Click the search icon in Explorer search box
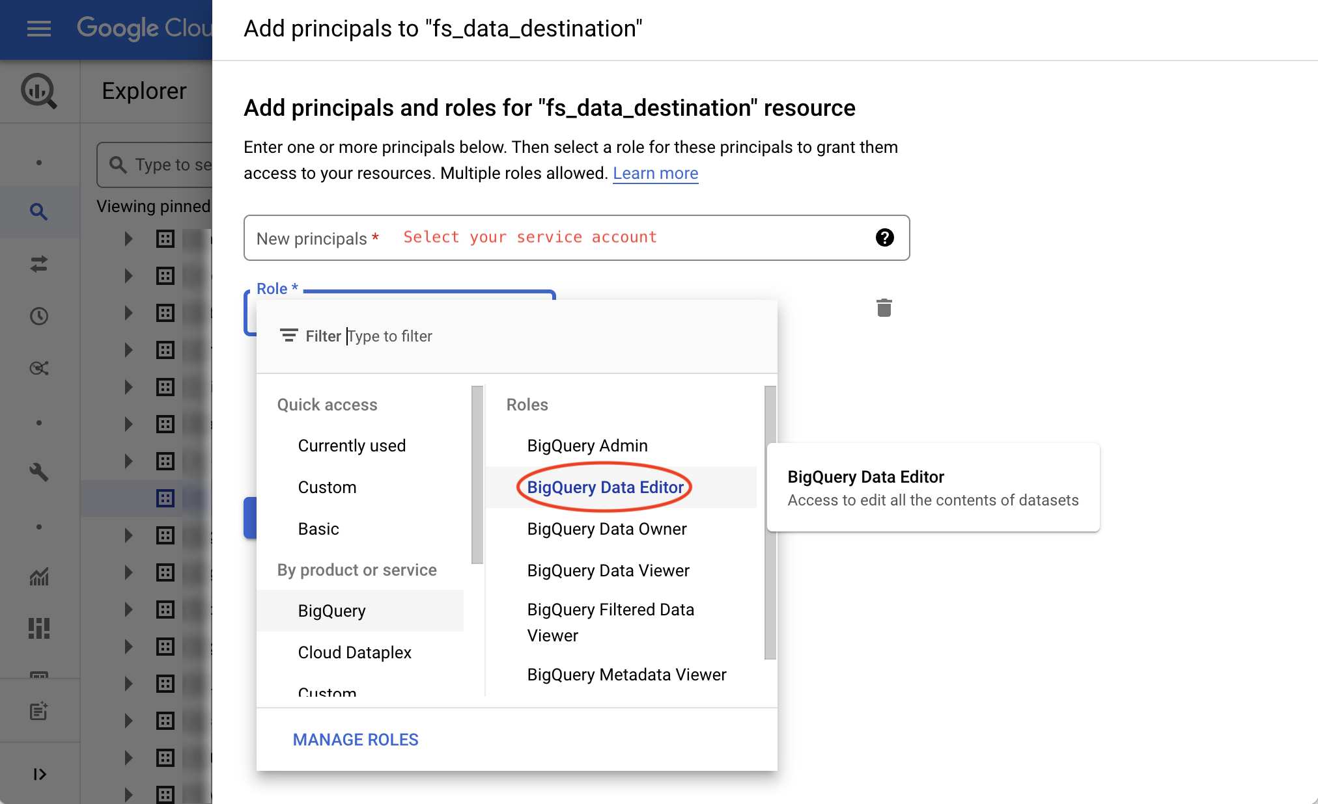The width and height of the screenshot is (1318, 804). tap(118, 165)
